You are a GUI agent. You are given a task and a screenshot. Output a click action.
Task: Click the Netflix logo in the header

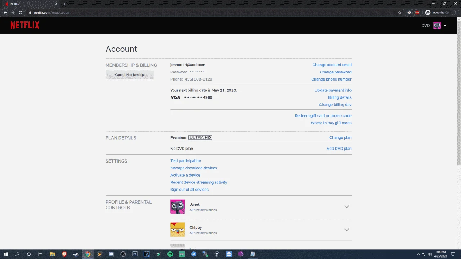tap(25, 25)
